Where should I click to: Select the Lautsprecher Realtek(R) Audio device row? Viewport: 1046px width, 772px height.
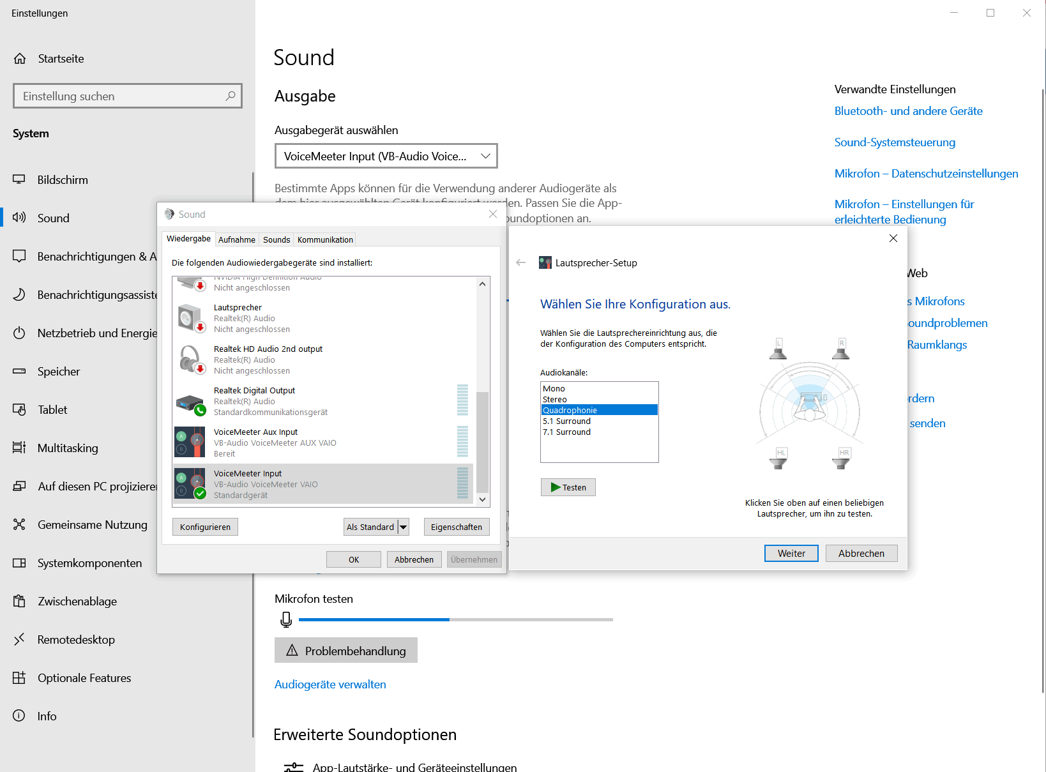(324, 318)
